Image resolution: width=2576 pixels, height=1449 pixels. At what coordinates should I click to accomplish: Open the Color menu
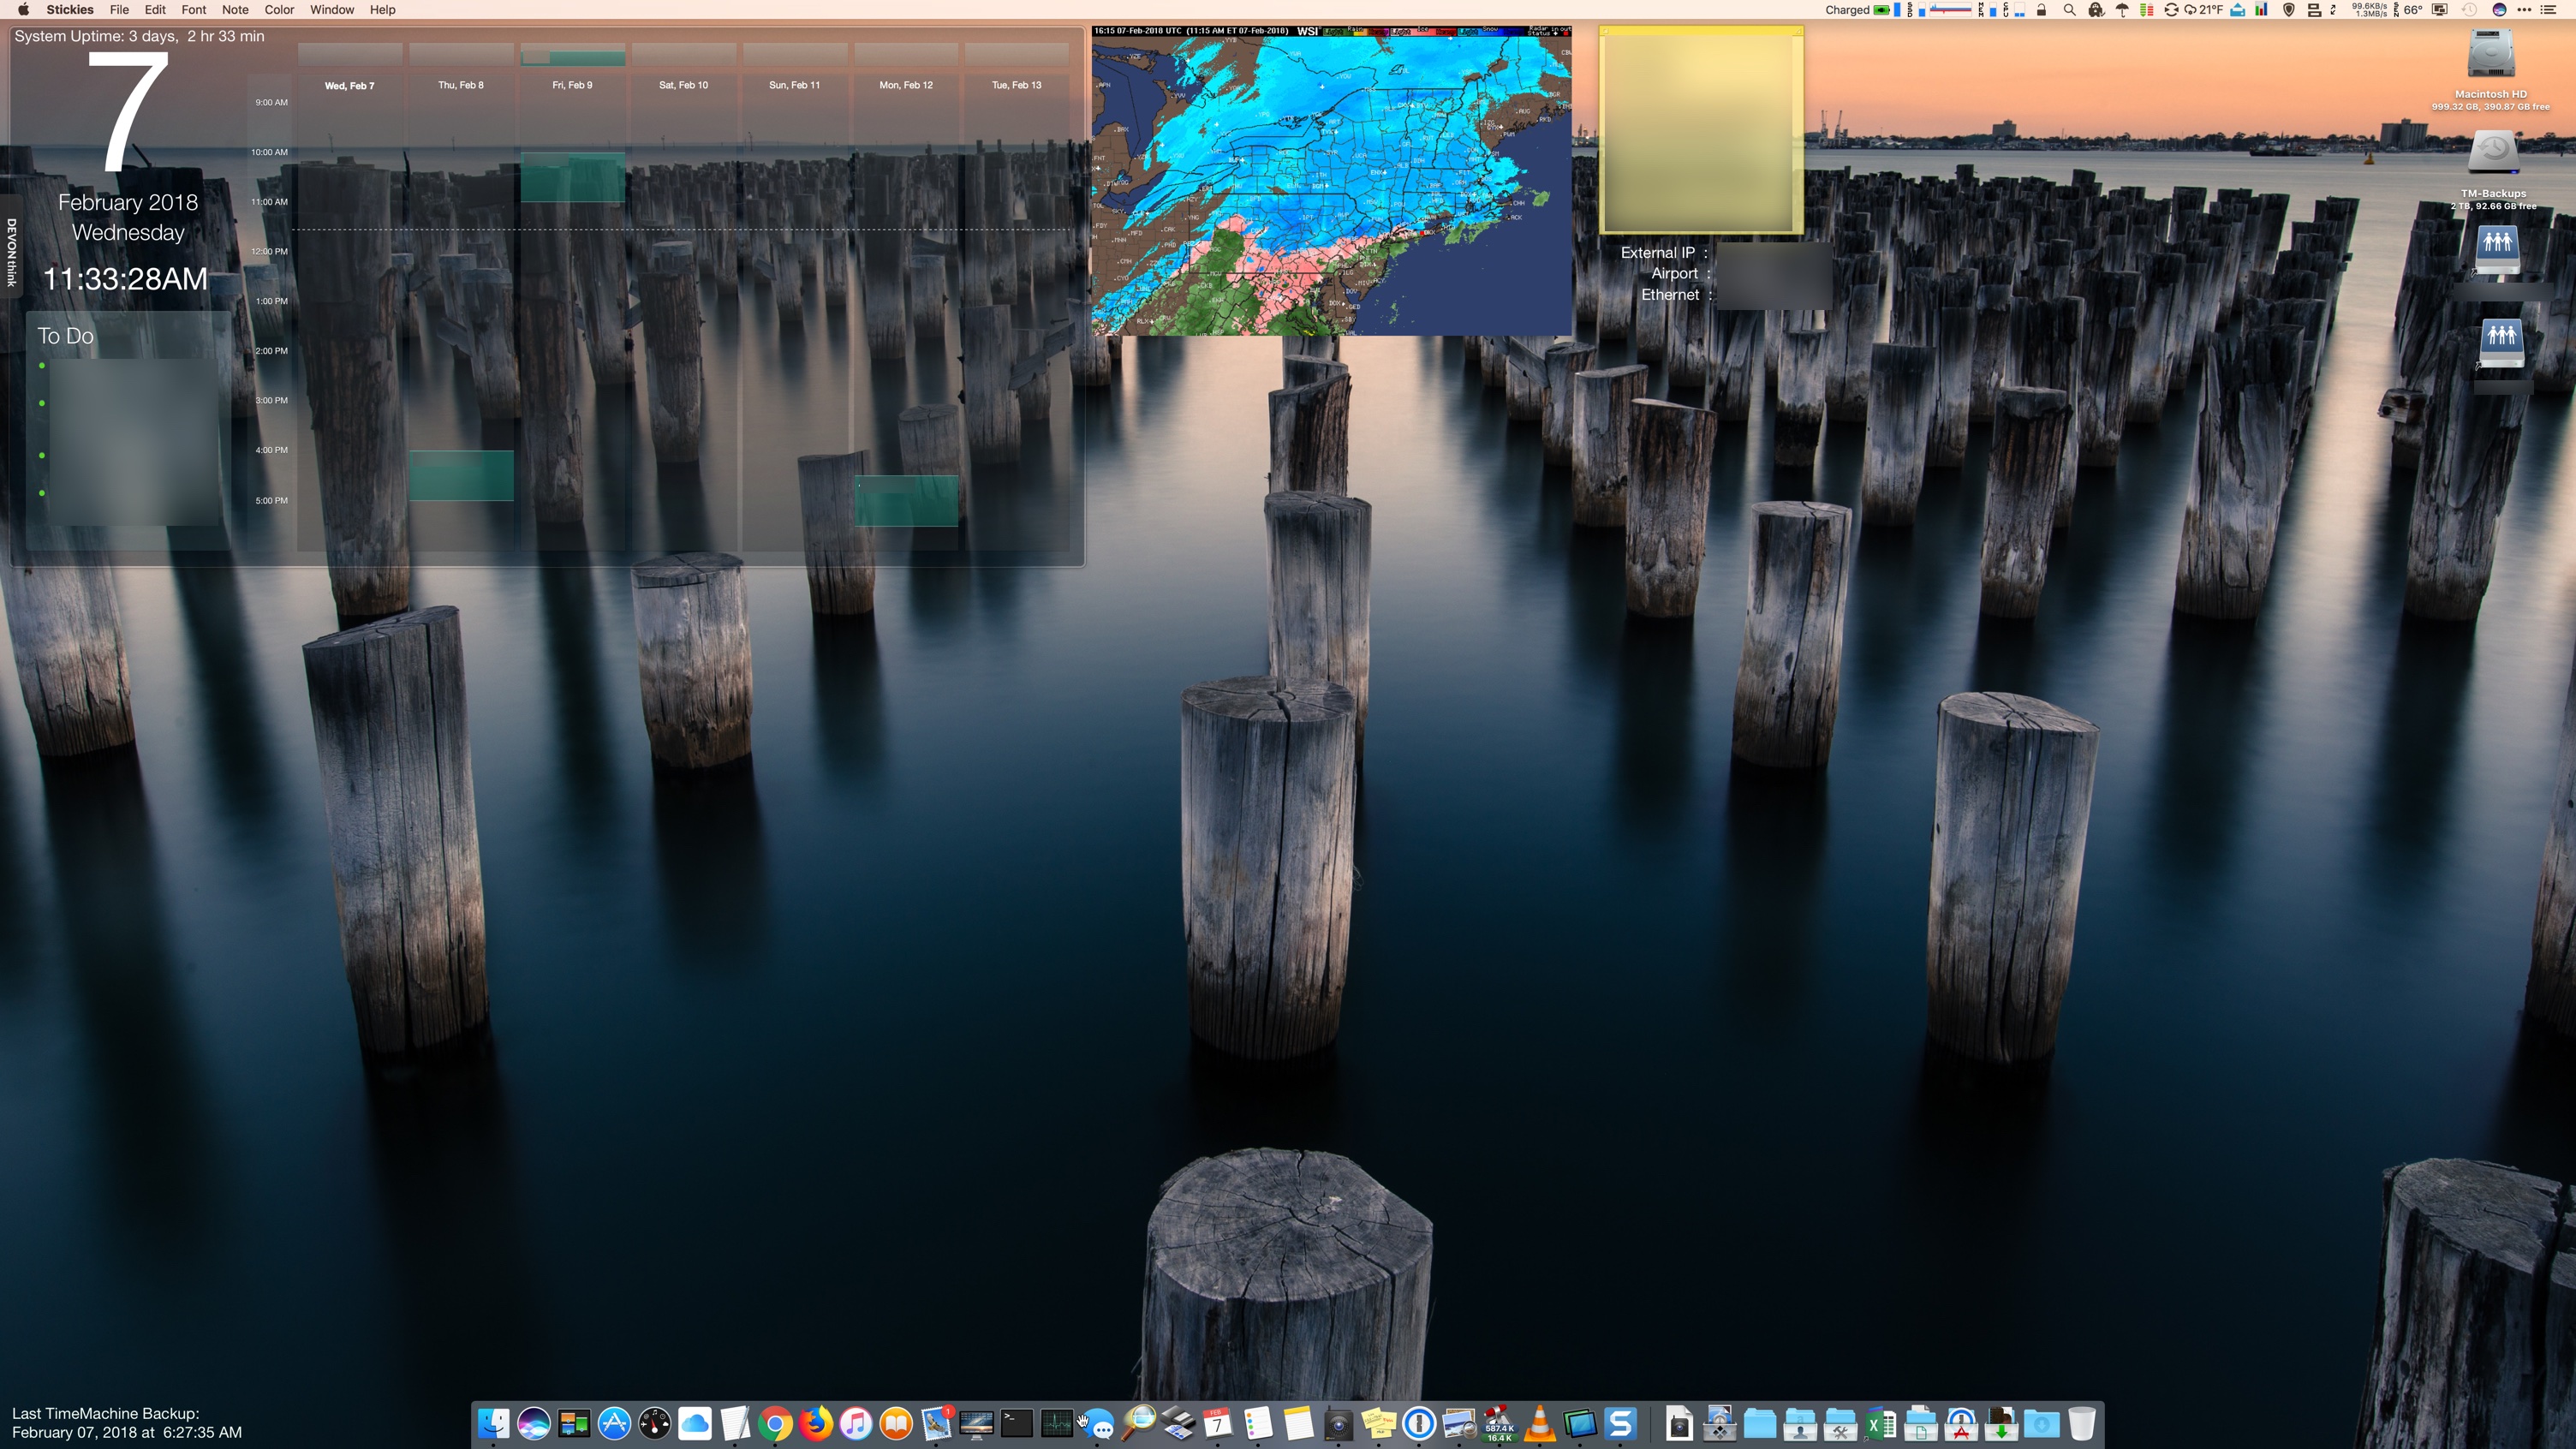(279, 10)
